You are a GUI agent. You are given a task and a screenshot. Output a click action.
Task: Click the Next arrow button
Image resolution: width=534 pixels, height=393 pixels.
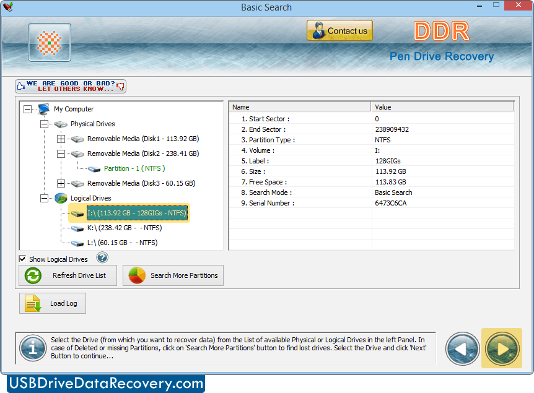tap(502, 348)
